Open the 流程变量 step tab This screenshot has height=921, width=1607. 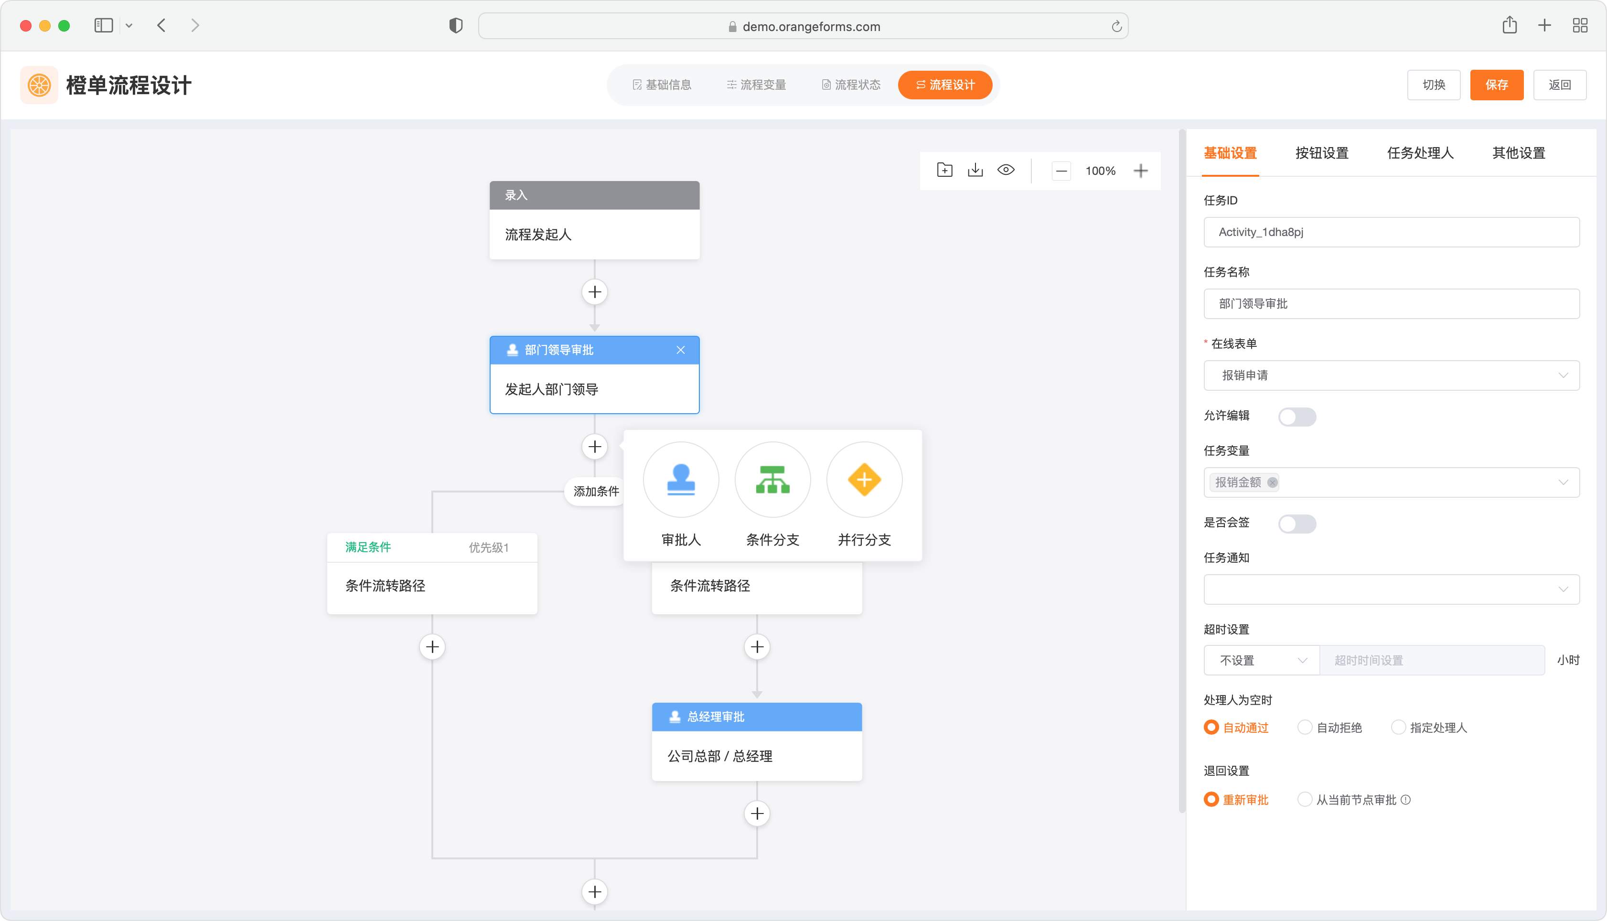pyautogui.click(x=756, y=85)
